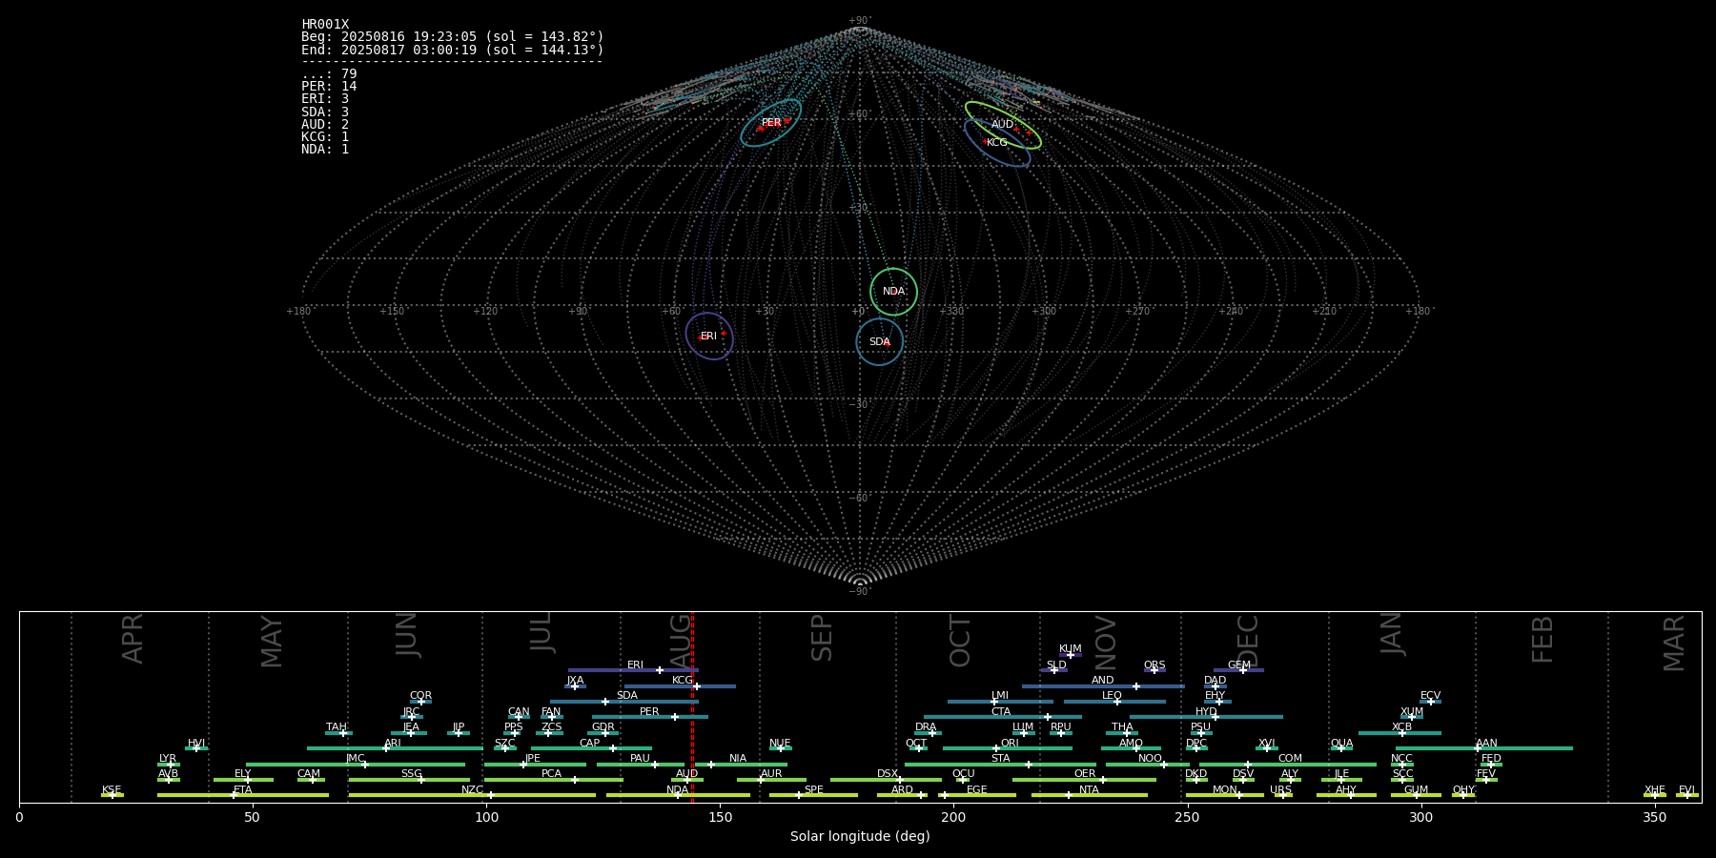Click the LEO shower label in timeline
The image size is (1716, 858).
point(1112,696)
